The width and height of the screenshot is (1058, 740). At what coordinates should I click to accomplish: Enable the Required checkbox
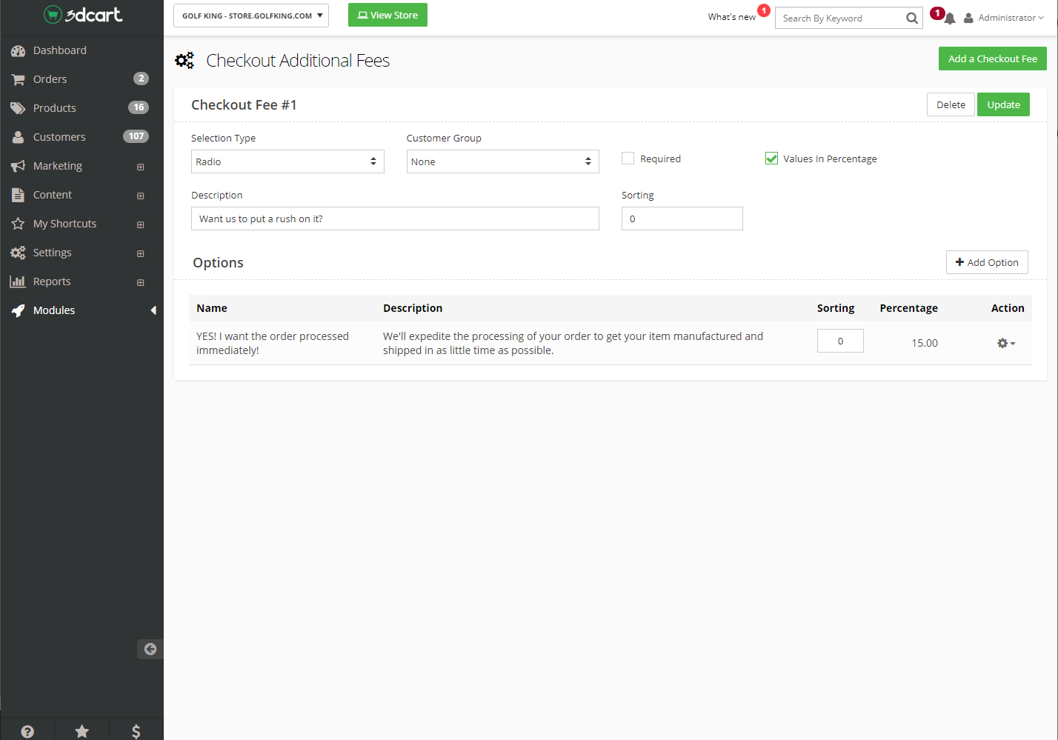628,159
